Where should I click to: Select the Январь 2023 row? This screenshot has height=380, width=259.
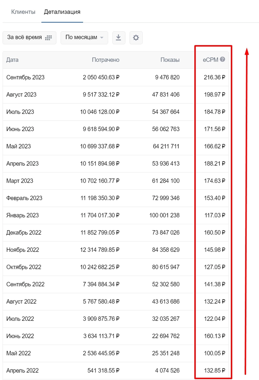[x=116, y=215]
